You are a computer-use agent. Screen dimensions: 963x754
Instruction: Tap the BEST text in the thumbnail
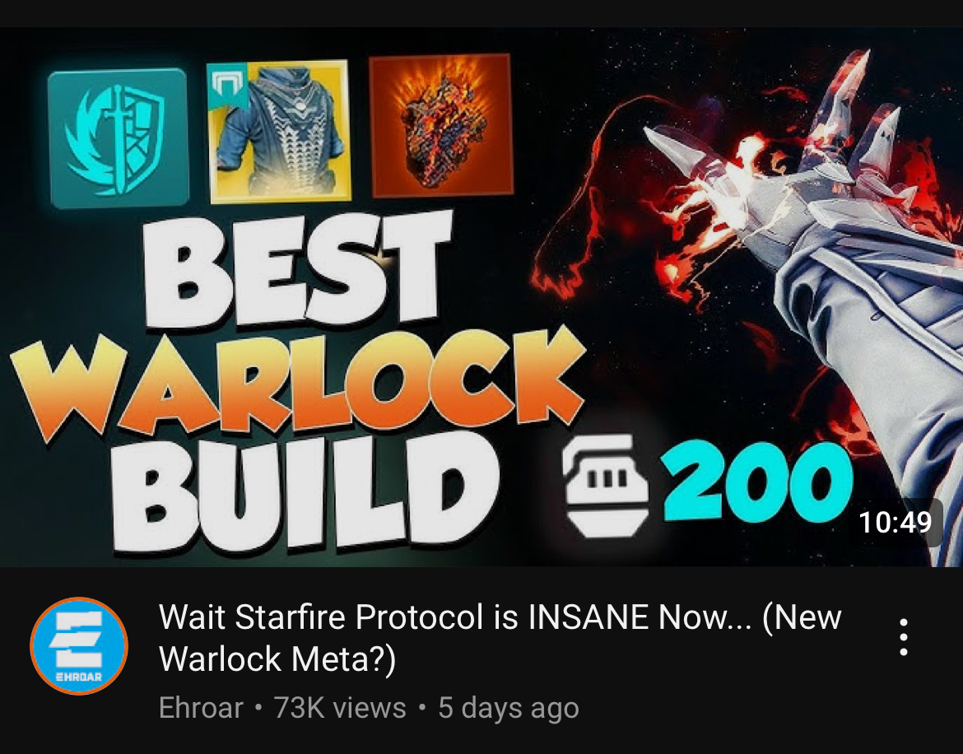pos(298,268)
